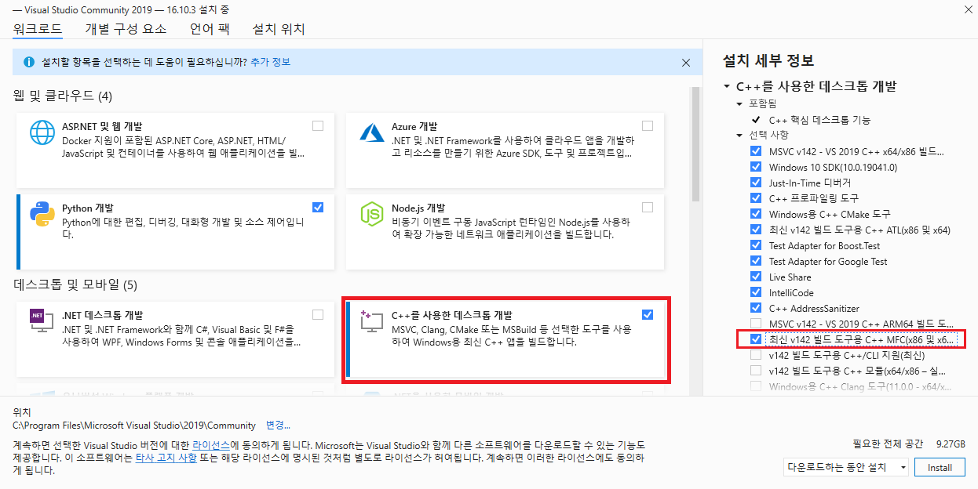The height and width of the screenshot is (489, 978).
Task: Uncheck the C++를 사용한 데스크톱 개발 checkbox
Action: point(648,314)
